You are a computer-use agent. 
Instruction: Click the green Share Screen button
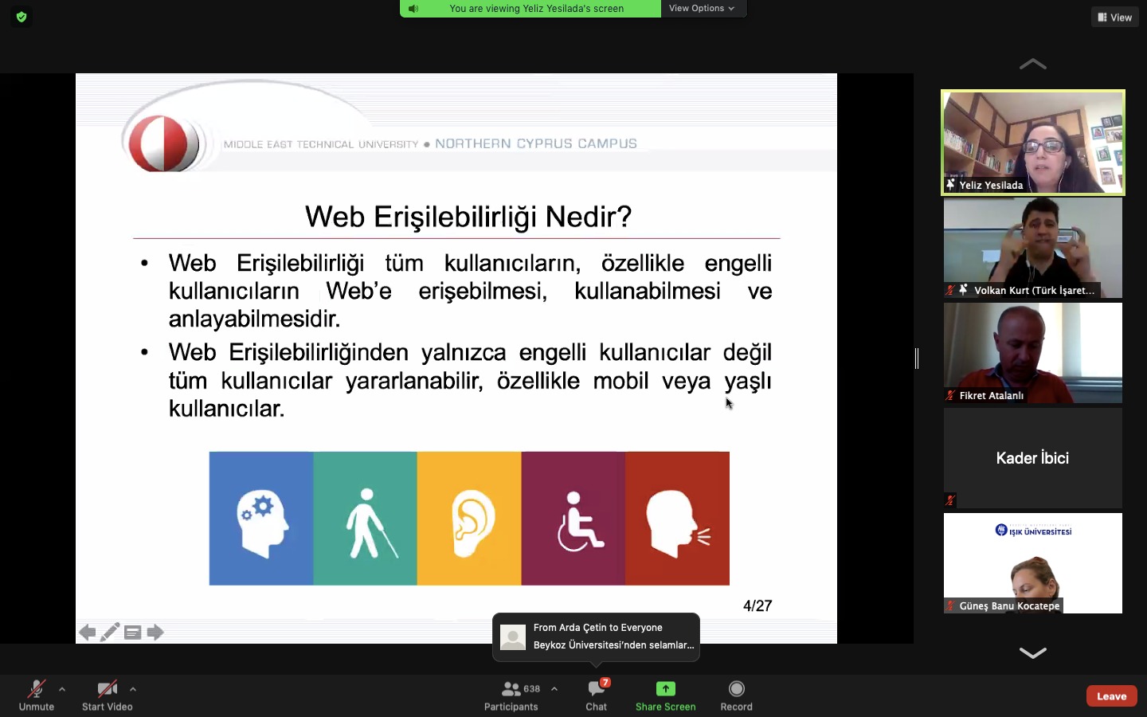click(666, 695)
